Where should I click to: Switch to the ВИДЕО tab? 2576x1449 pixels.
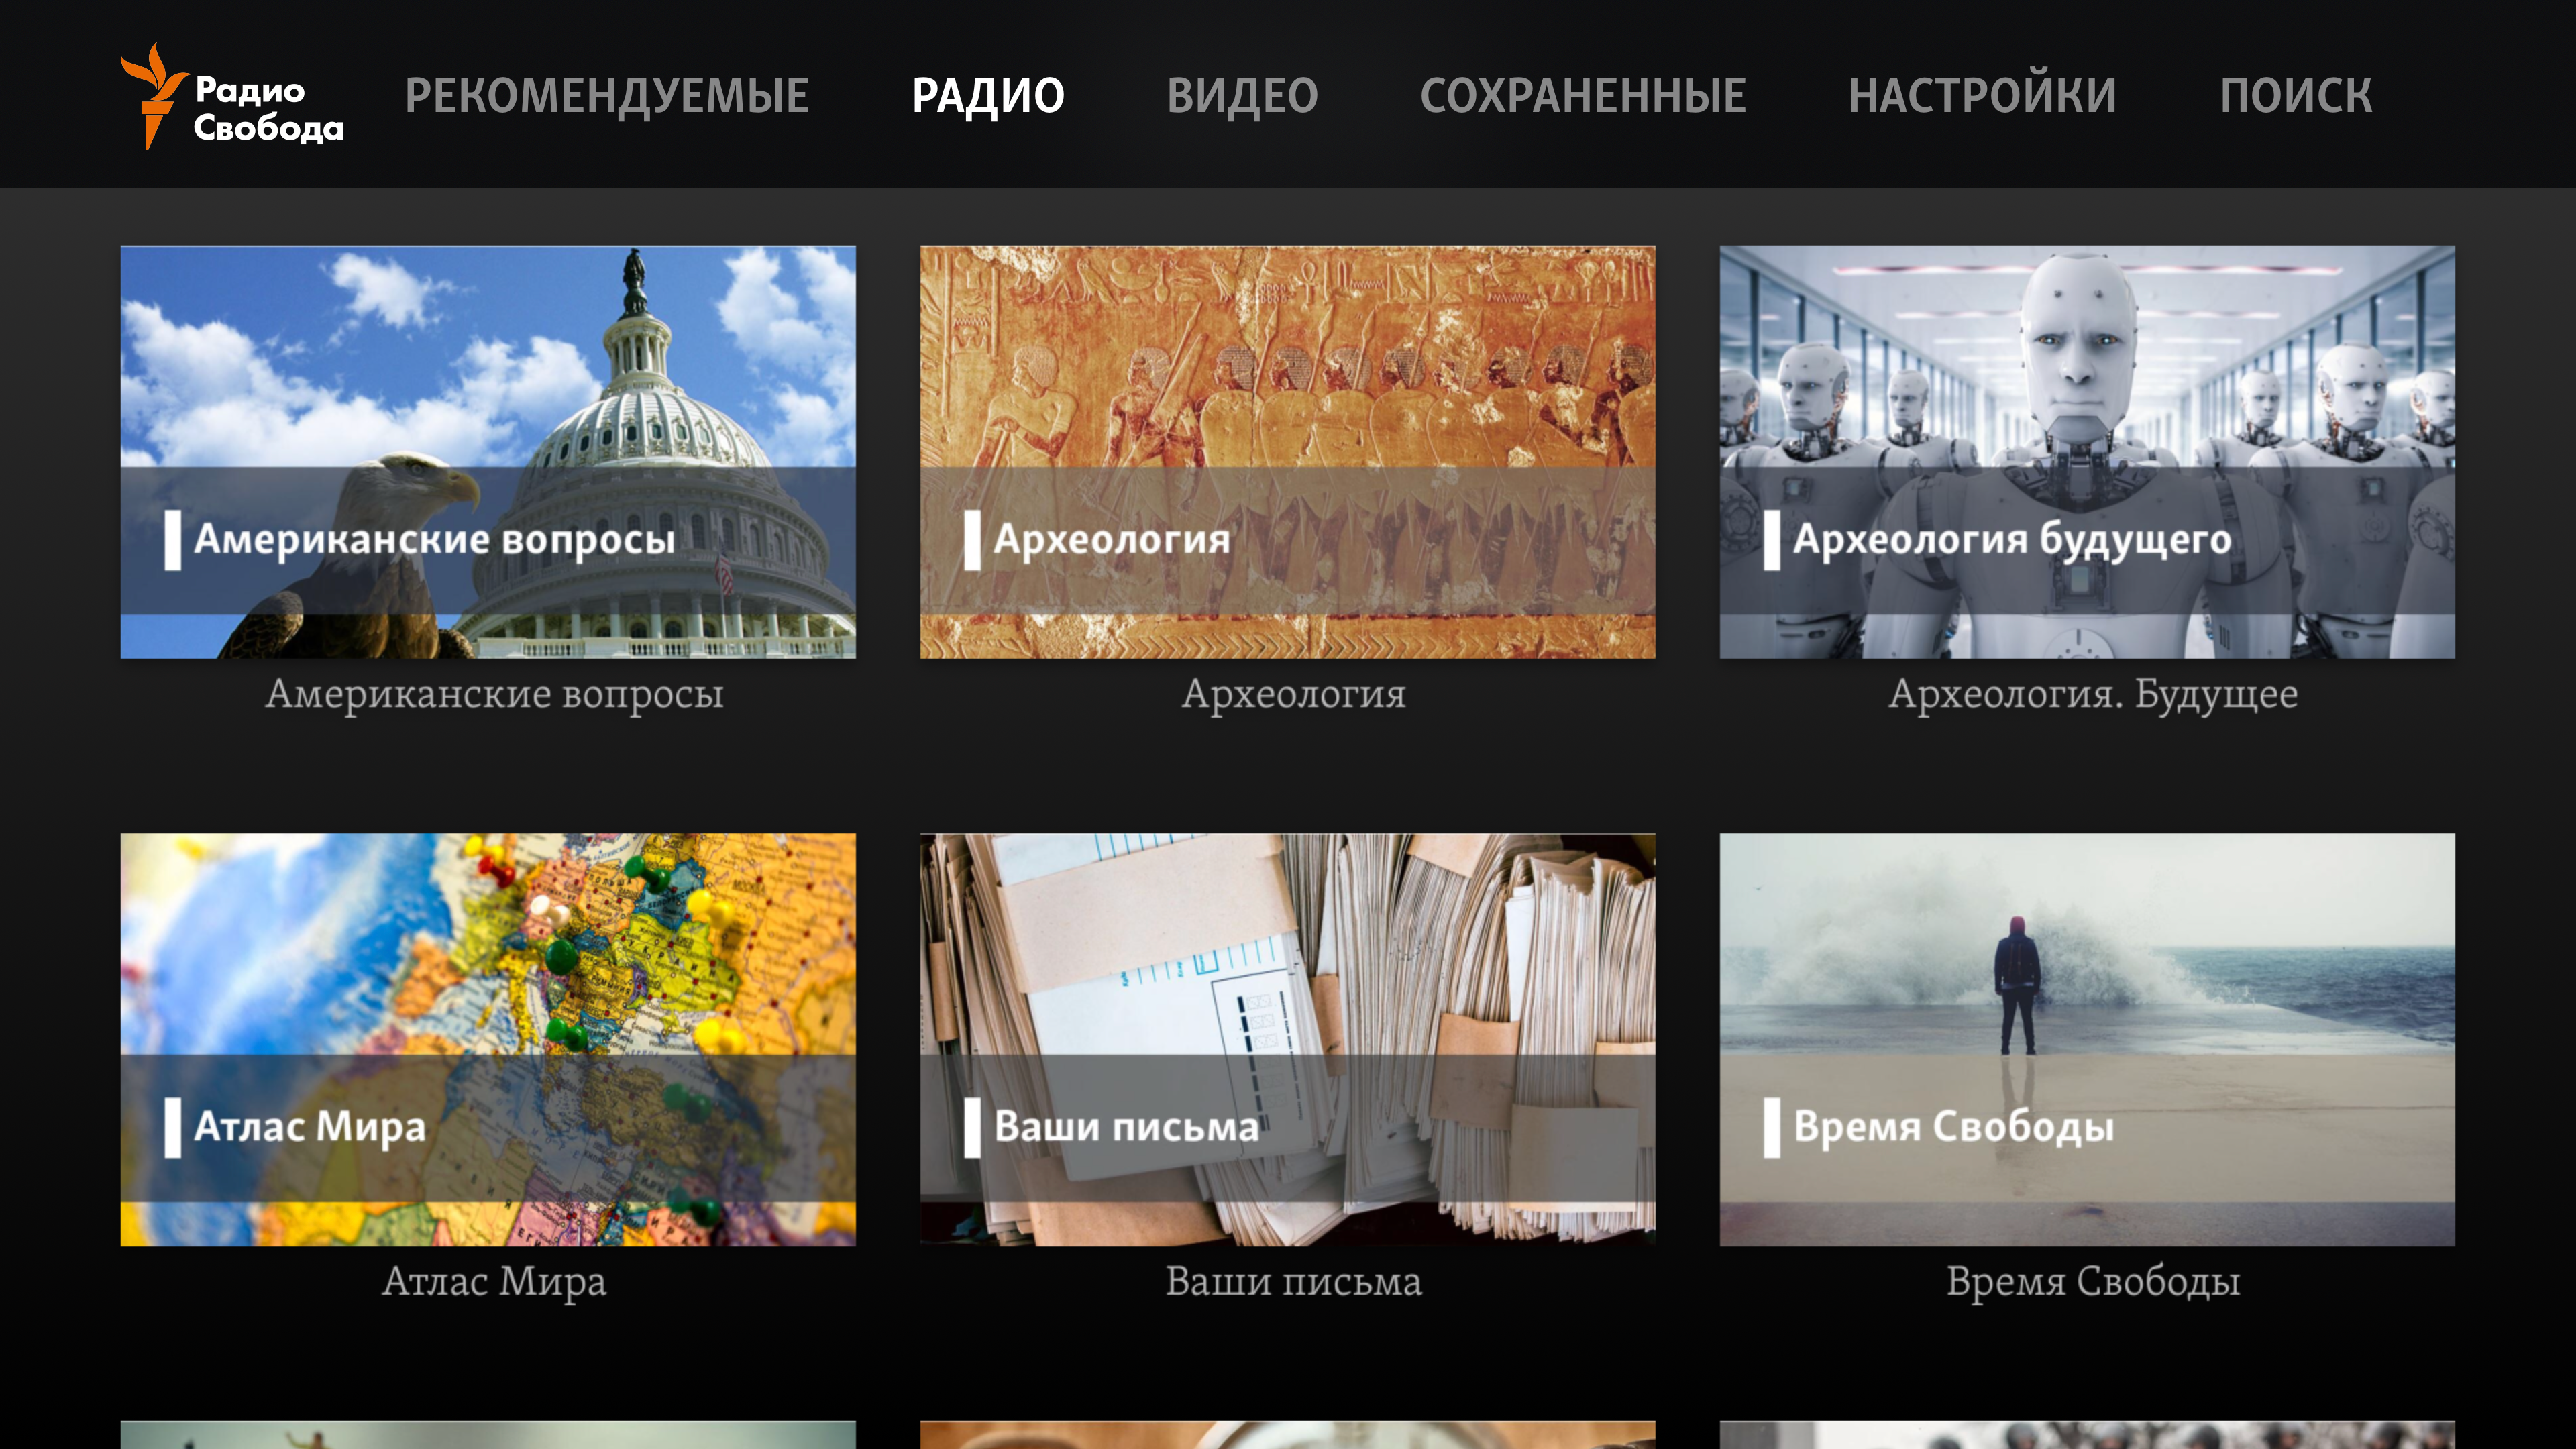tap(1242, 96)
